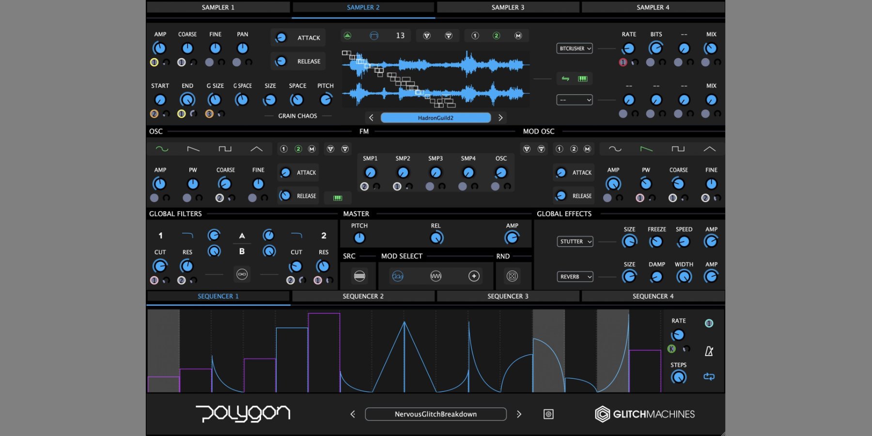Toggle the green reverse arrows icon
Image resolution: width=872 pixels, height=436 pixels.
pyautogui.click(x=565, y=78)
